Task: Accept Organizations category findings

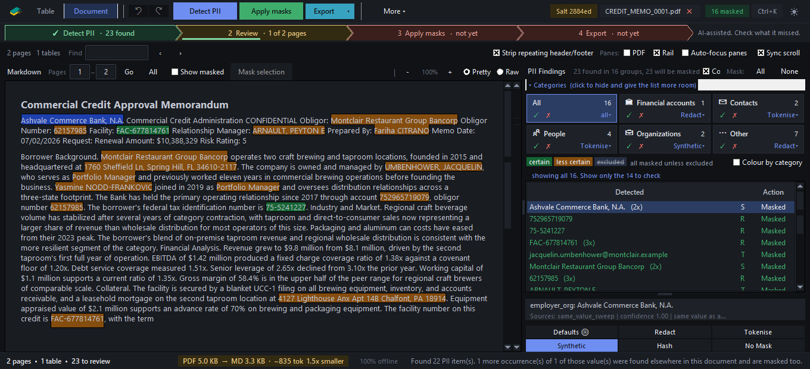Action: (629, 146)
